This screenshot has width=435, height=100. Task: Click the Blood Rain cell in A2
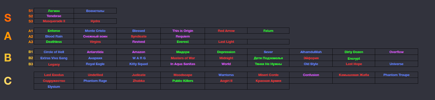[54, 36]
